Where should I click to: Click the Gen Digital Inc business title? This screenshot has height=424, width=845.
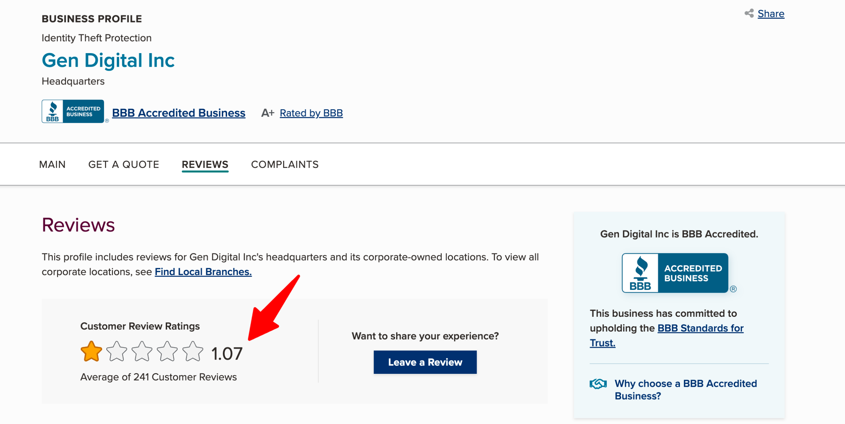coord(108,60)
